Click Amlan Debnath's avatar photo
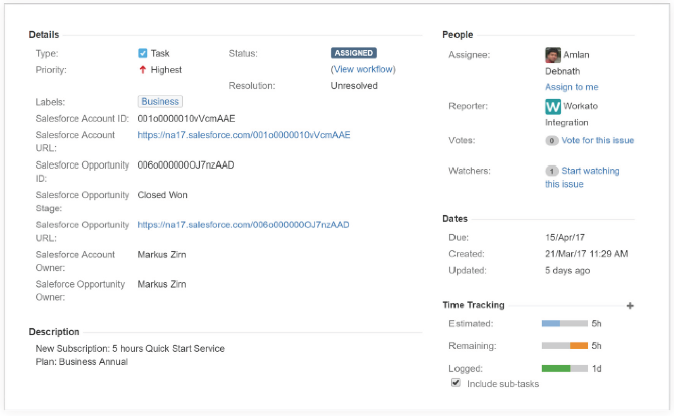674x416 pixels. (x=553, y=55)
